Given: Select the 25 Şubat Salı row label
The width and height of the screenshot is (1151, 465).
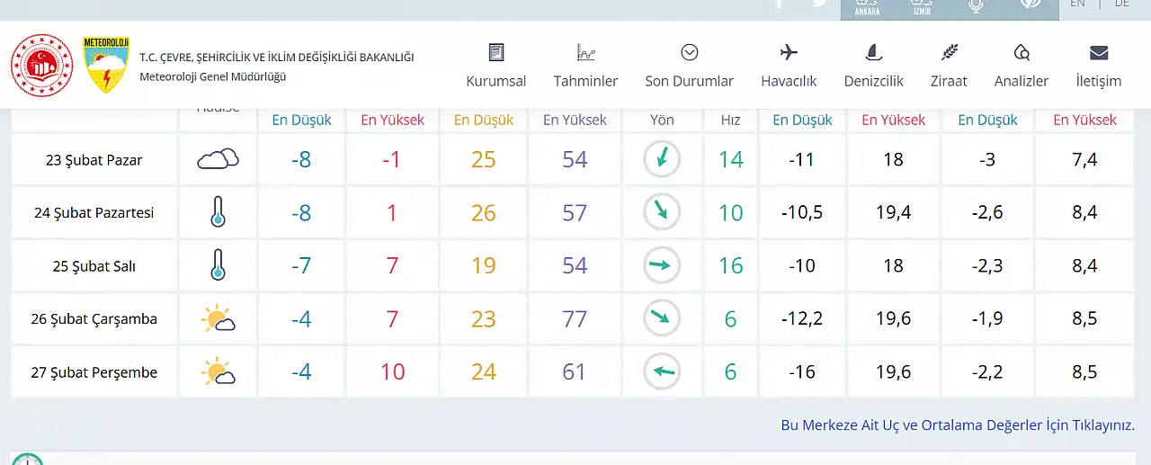Looking at the screenshot, I should click(94, 266).
